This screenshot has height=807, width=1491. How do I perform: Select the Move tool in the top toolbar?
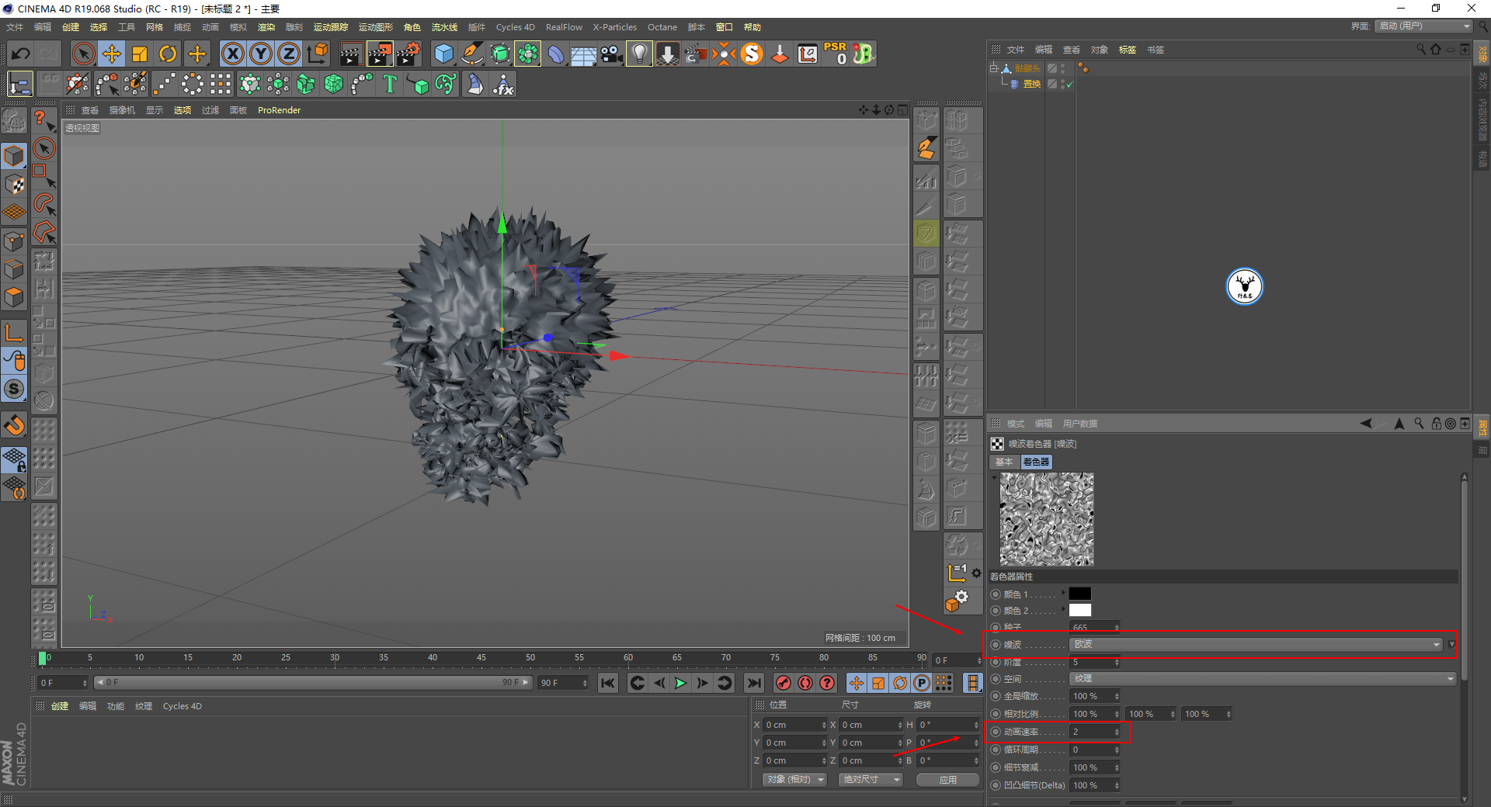[x=112, y=54]
